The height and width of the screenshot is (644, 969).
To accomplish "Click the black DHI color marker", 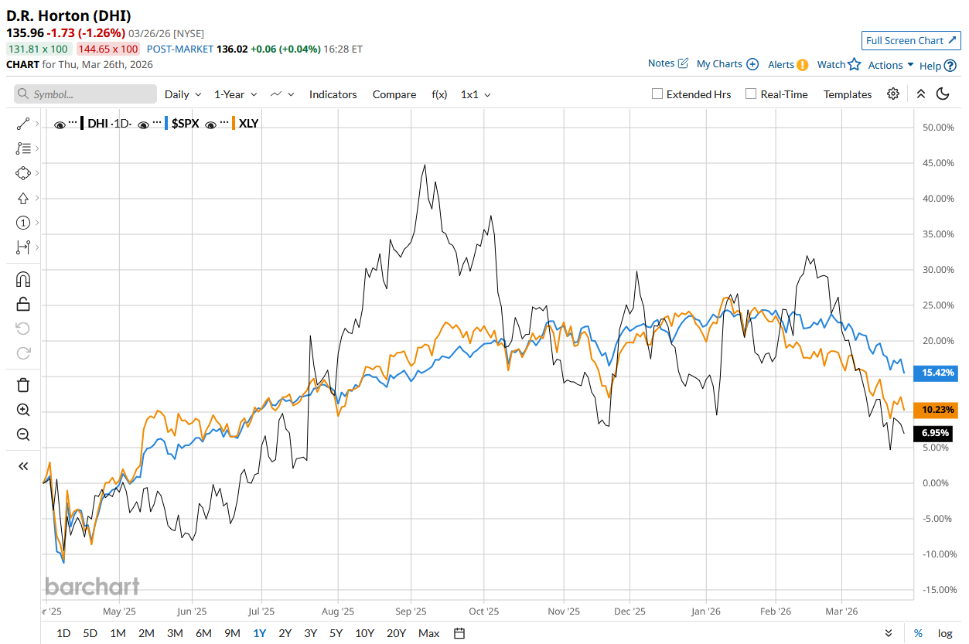I will click(x=82, y=123).
